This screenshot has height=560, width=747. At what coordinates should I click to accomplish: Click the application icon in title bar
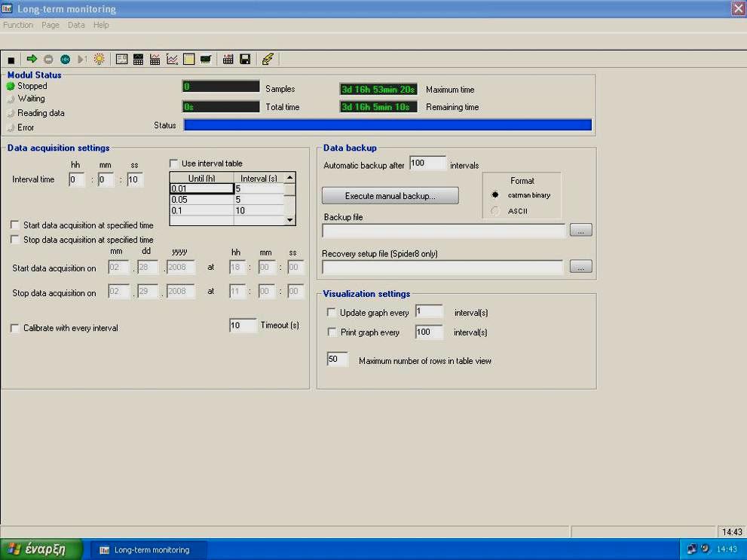point(7,8)
